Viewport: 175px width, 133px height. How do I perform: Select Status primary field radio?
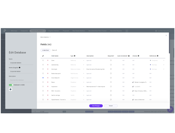[x=43, y=82]
